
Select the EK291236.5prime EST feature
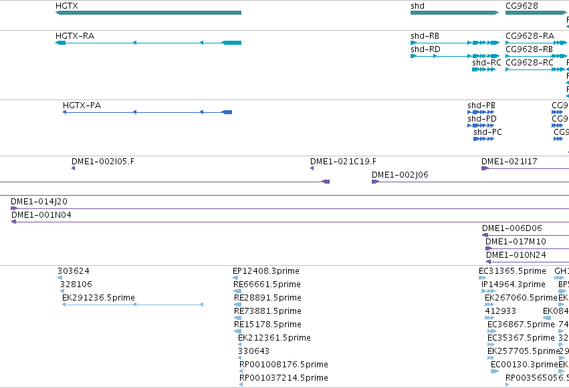(133, 305)
